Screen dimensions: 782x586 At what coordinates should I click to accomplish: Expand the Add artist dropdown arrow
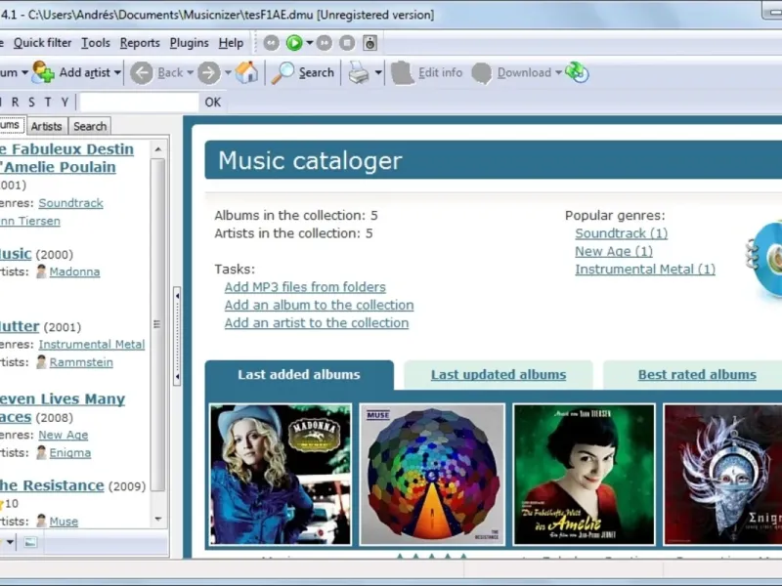click(x=117, y=72)
